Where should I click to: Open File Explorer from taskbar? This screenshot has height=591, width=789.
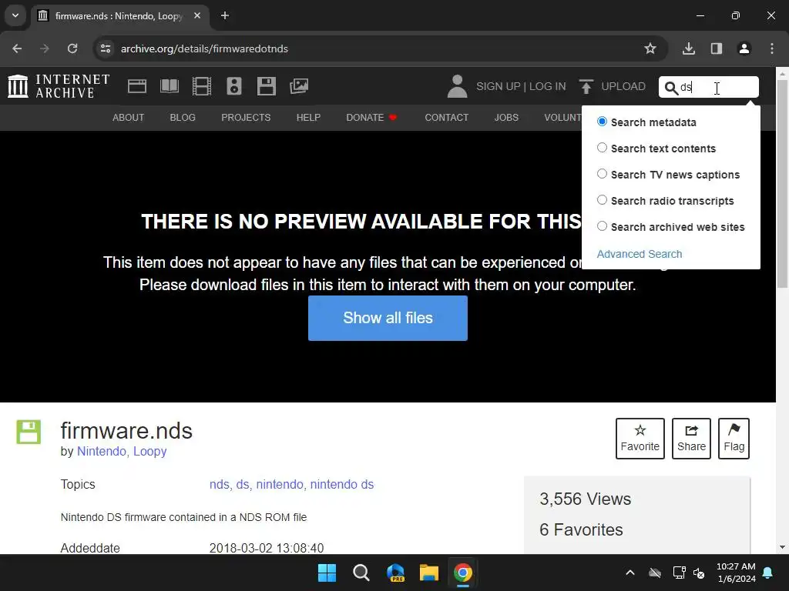pos(429,573)
